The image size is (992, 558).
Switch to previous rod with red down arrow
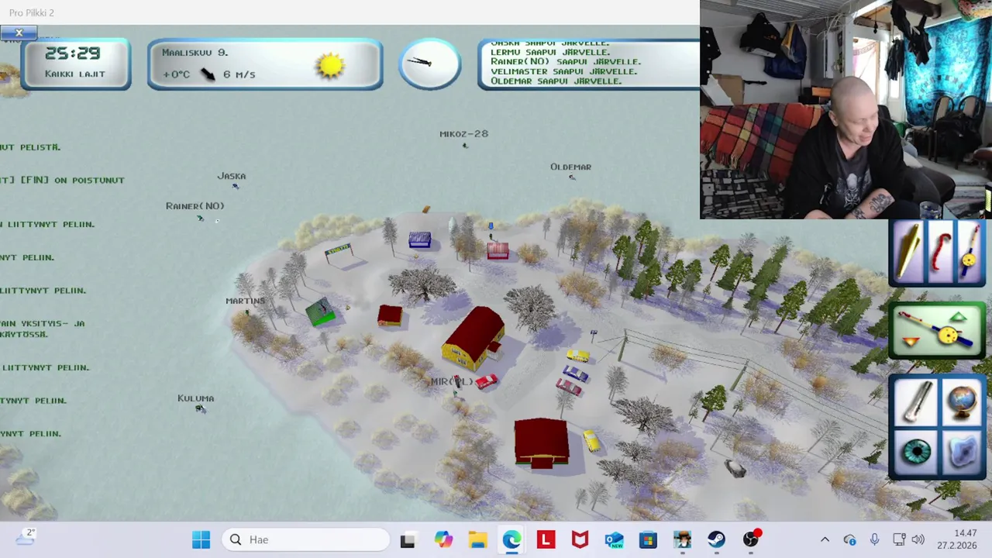coord(911,342)
